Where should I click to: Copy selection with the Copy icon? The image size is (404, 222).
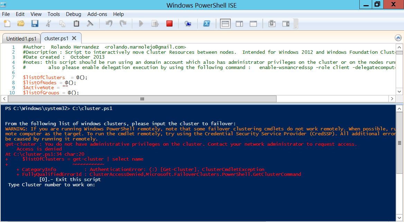[x=62, y=24]
